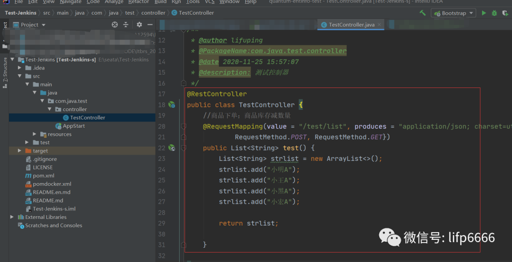Run the Bootstrap configuration with the green play icon
The height and width of the screenshot is (262, 512).
pos(484,13)
